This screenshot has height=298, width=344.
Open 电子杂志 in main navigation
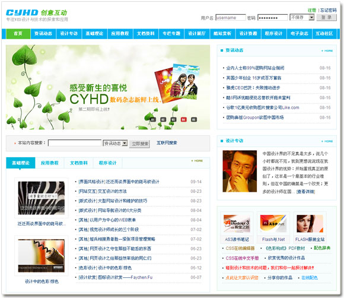pyautogui.click(x=300, y=34)
